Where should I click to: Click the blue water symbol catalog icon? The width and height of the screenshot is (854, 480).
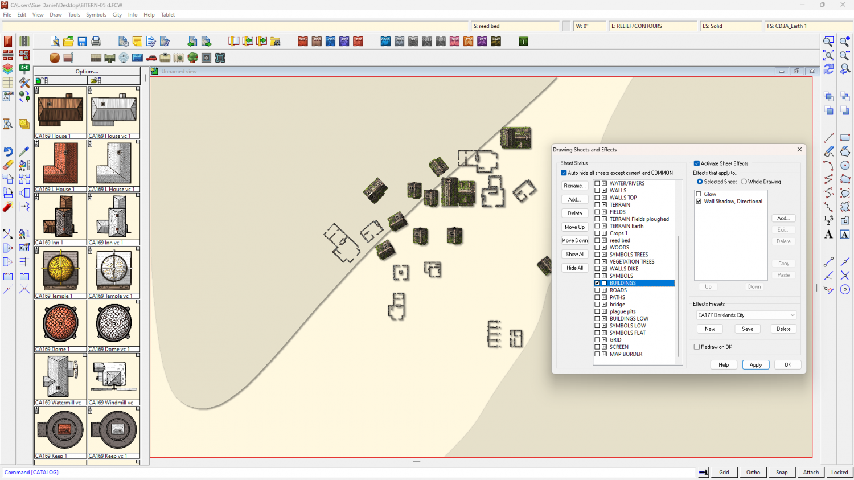137,58
